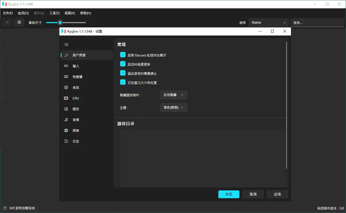Open the 音频 (Audio) settings page

[76, 120]
